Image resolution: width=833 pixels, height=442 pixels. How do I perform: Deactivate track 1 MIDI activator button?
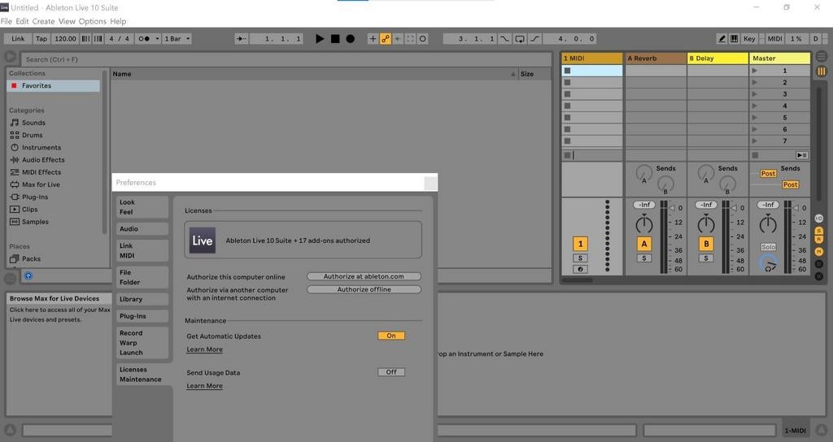click(580, 244)
